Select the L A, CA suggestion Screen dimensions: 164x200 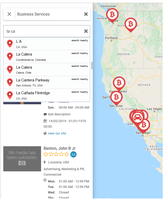[47, 44]
